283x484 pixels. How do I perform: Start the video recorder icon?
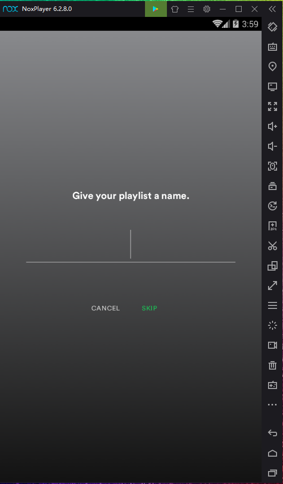click(272, 345)
